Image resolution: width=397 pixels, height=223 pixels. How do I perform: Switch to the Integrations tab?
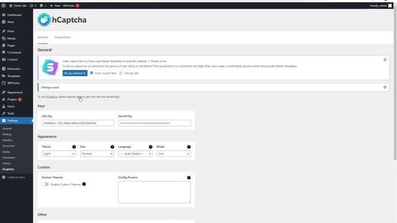point(62,37)
